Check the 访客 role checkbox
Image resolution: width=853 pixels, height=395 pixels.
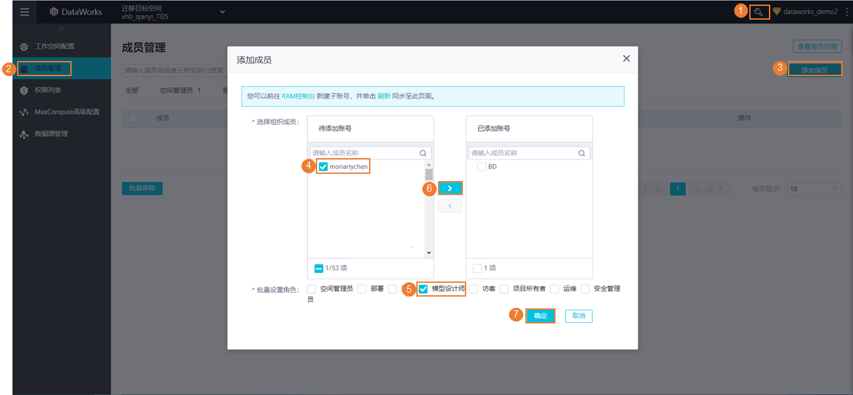473,289
